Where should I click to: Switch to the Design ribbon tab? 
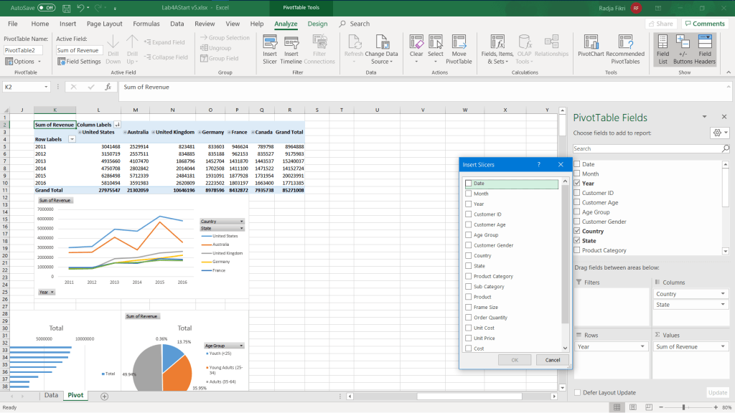317,24
